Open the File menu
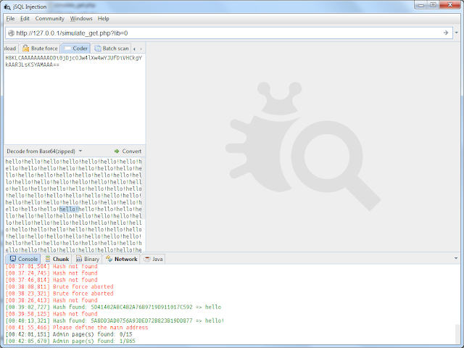The height and width of the screenshot is (348, 464). (10, 18)
